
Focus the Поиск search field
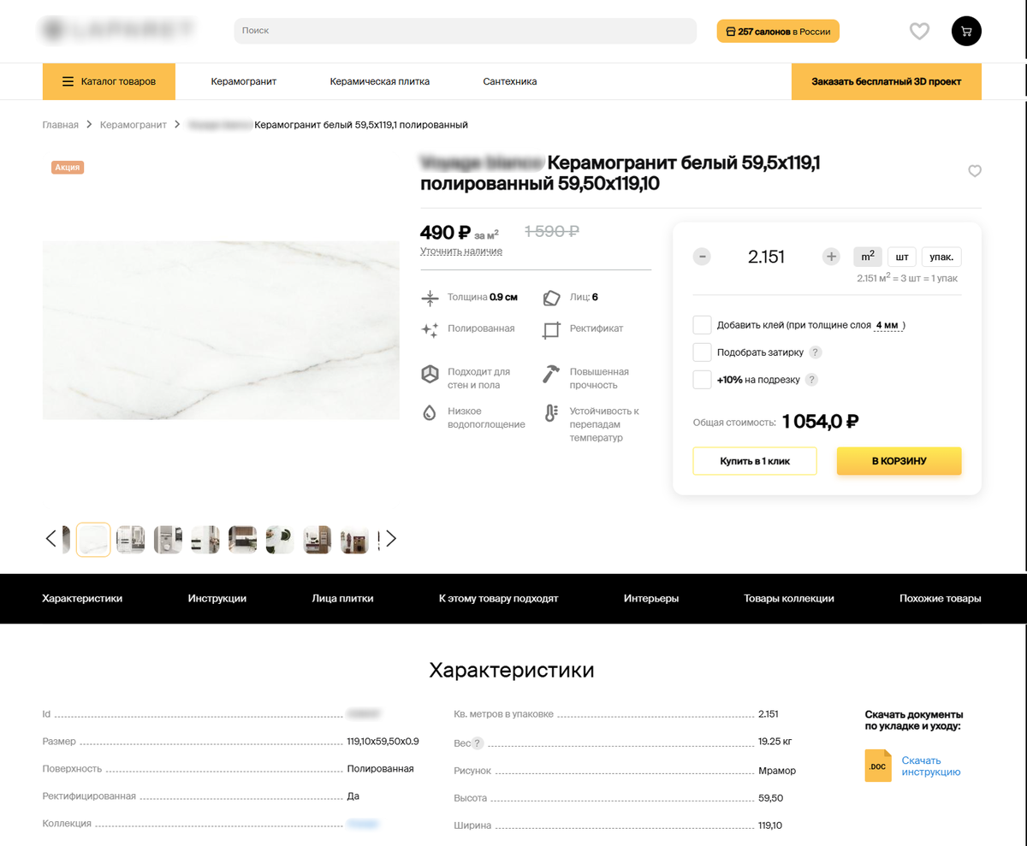[465, 31]
